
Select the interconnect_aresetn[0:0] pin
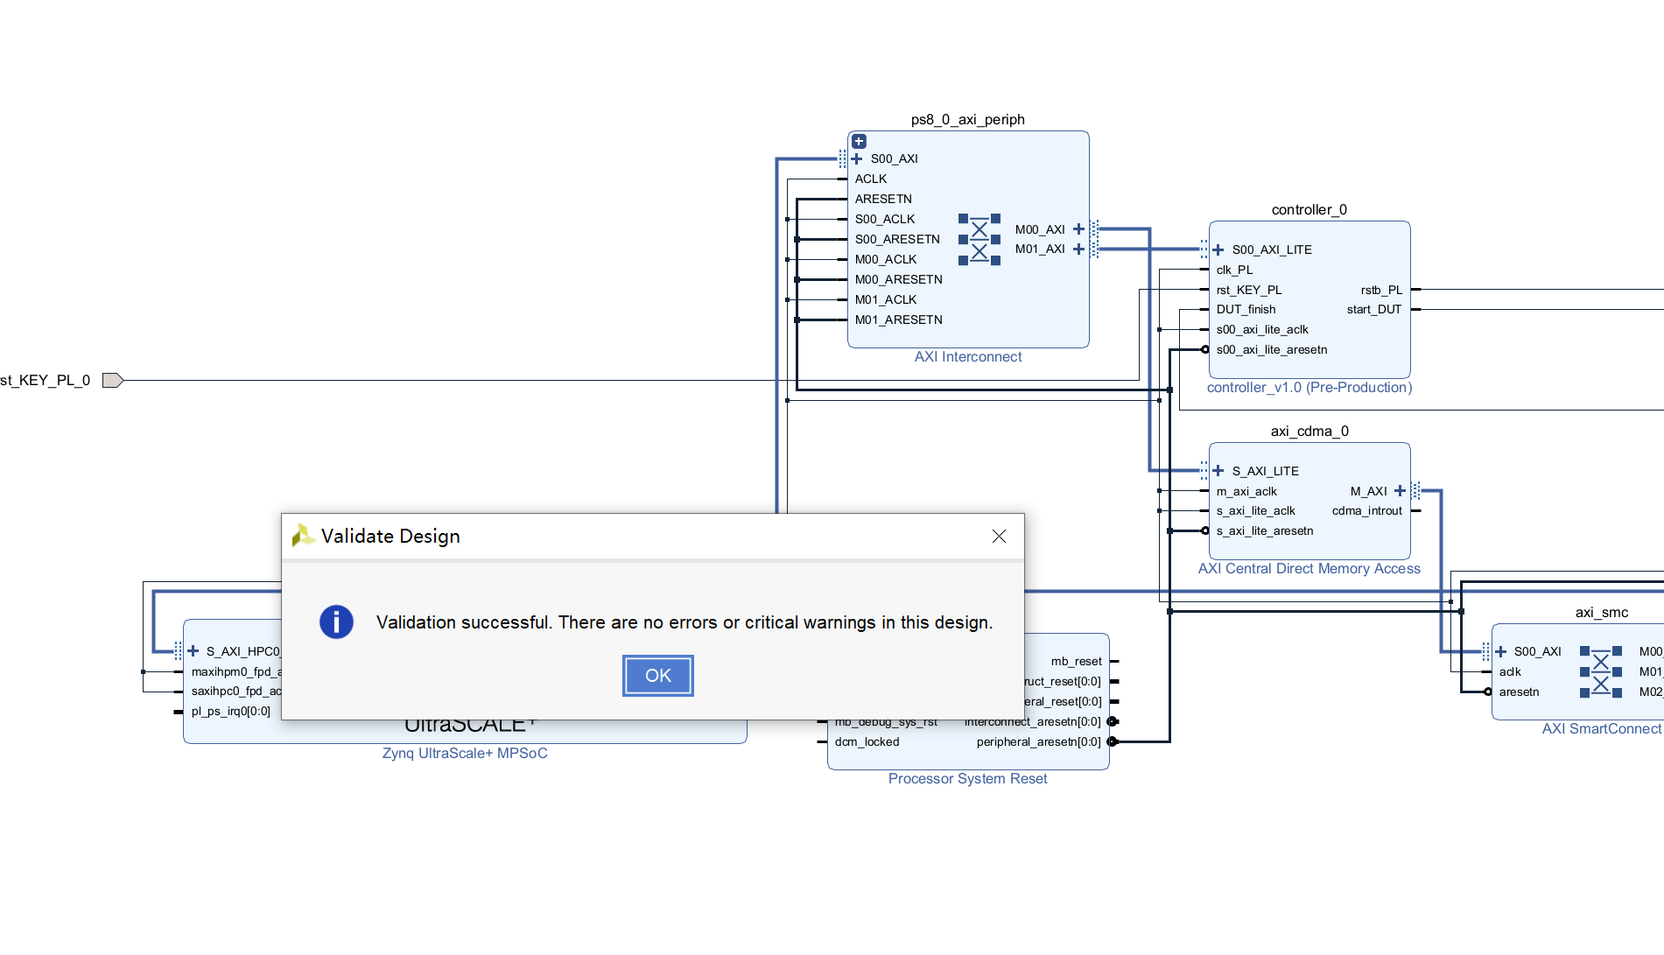click(x=1033, y=721)
